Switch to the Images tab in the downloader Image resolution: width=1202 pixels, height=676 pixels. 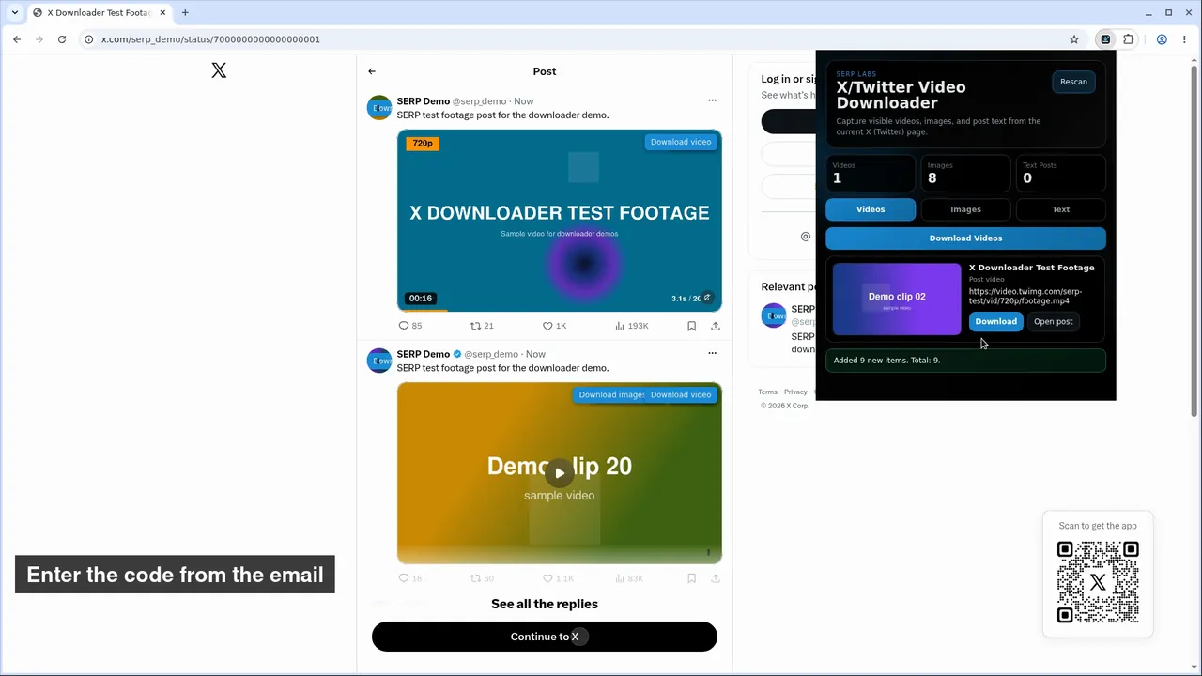pos(965,209)
